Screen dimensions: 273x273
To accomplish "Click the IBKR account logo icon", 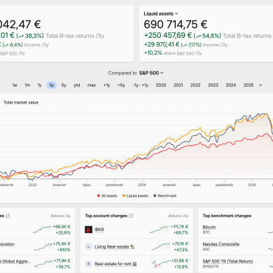I will click(88, 230).
